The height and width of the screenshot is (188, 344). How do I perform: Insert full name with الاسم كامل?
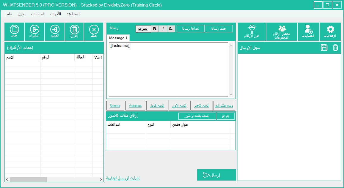coord(157,106)
